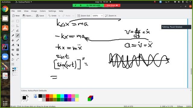Screen dimensions: 193x108
Task: Show applications grid in the dock
Action: 5,103
